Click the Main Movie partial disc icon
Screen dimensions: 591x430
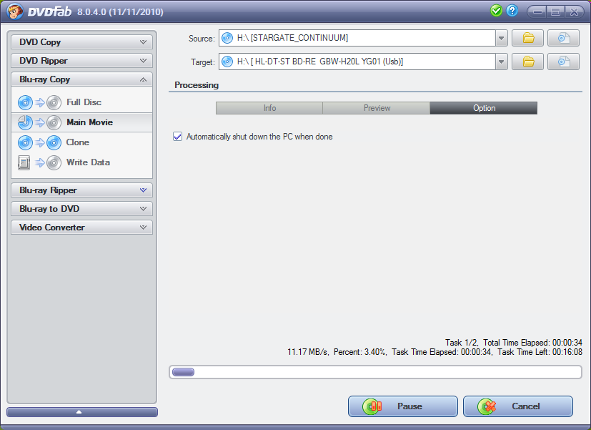tap(25, 122)
